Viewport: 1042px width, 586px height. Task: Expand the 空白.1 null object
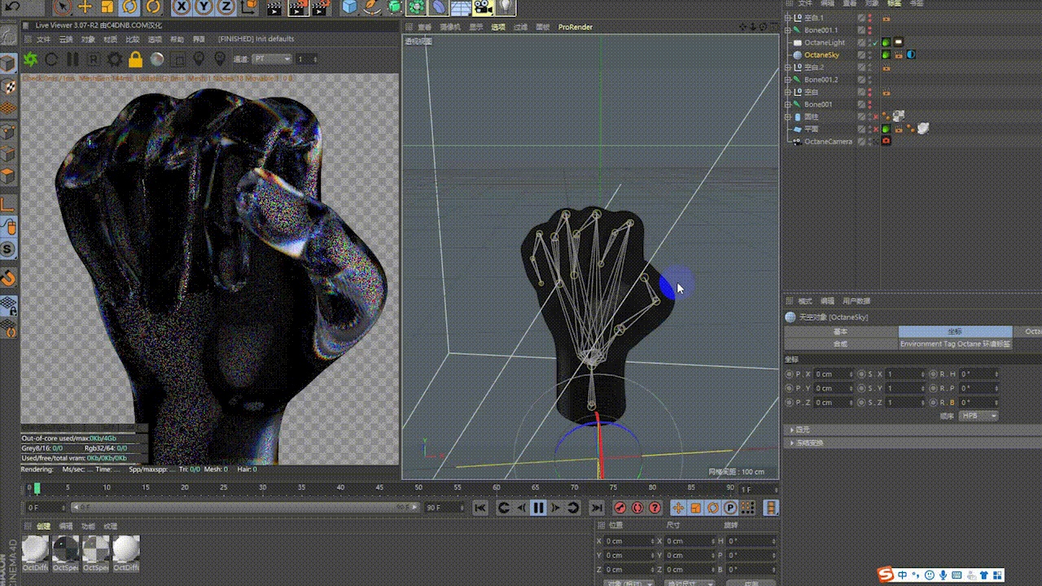(x=787, y=18)
